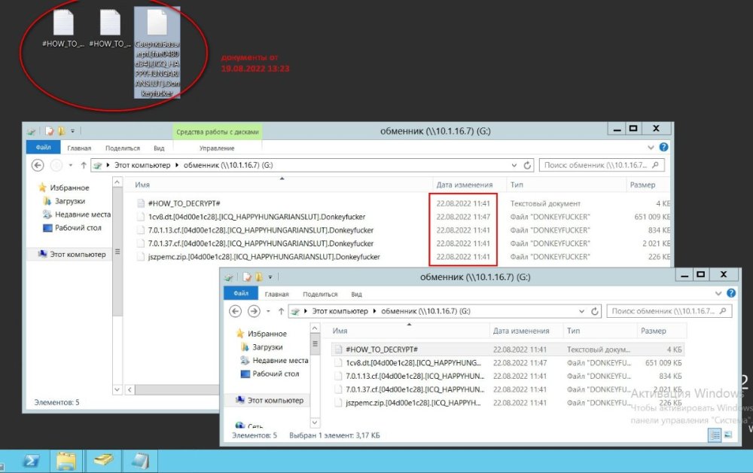
Task: Open the Главная tab in the back window
Action: (x=79, y=148)
